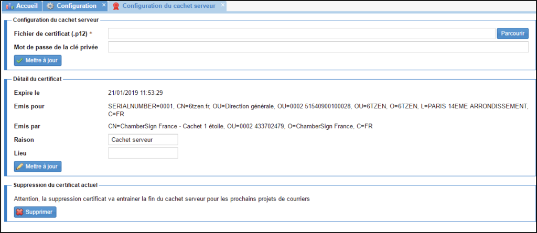The image size is (537, 233).
Task: Switch to the Accueil tab
Action: tap(27, 6)
